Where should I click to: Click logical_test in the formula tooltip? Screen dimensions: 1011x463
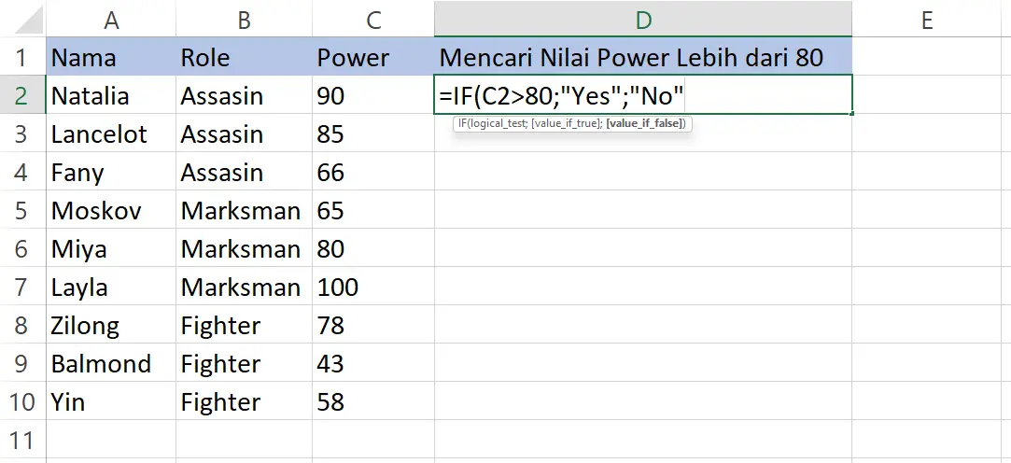click(498, 124)
